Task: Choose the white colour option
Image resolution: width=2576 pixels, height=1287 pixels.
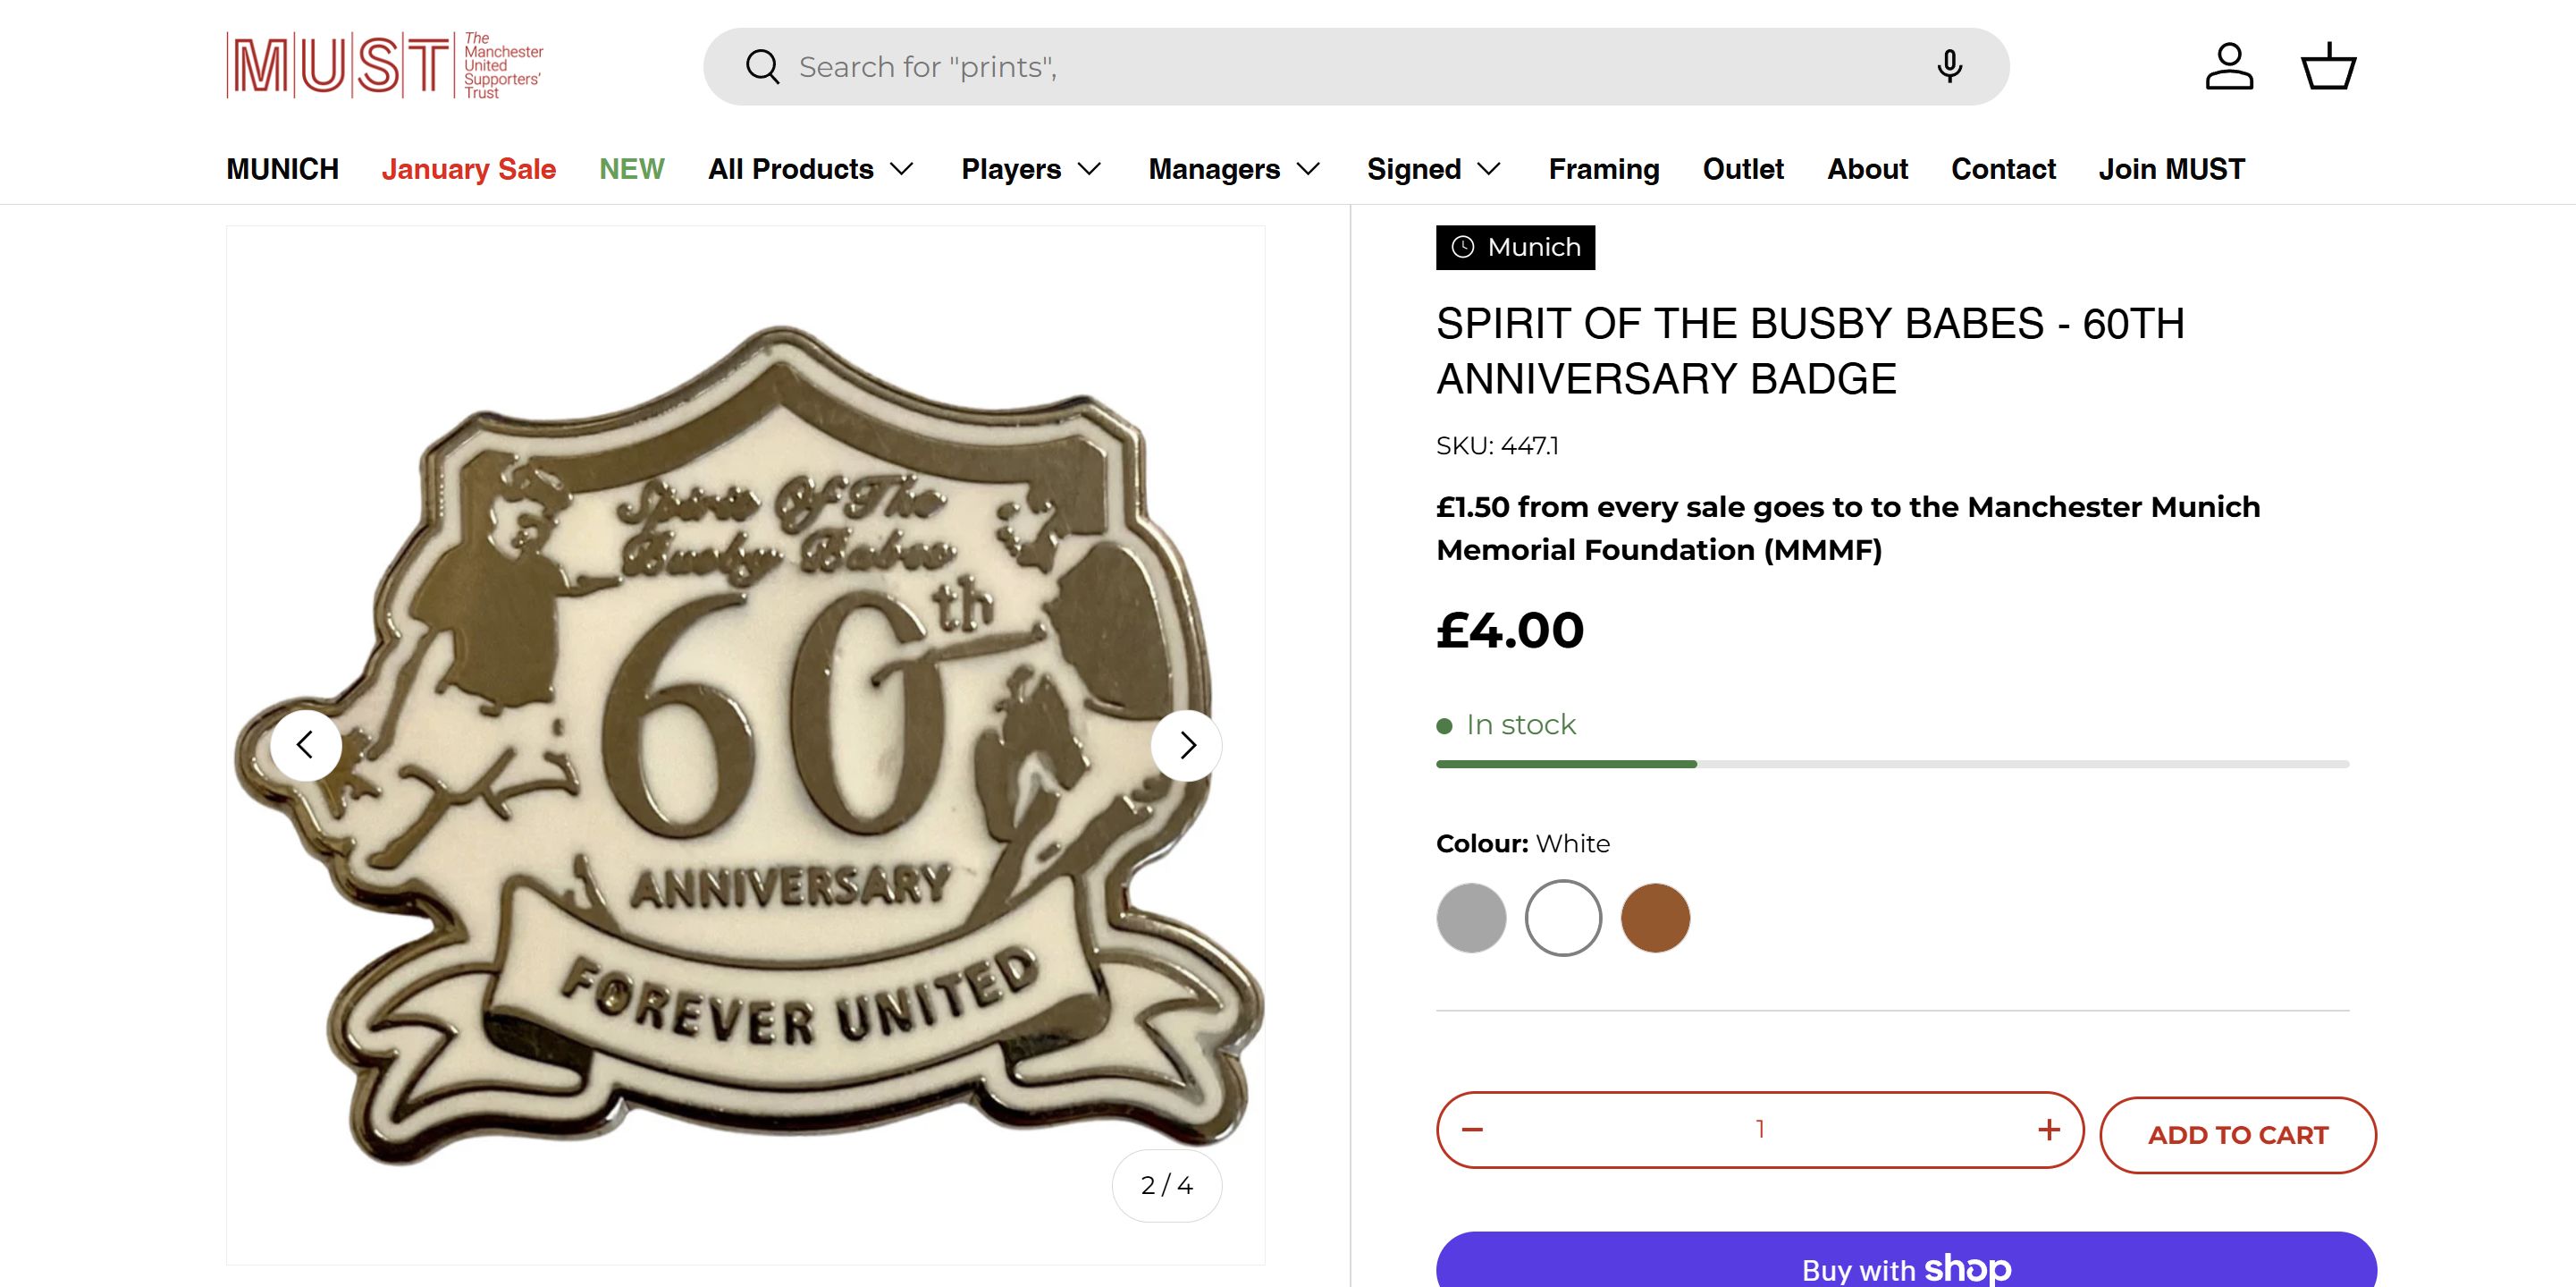Action: (x=1563, y=918)
